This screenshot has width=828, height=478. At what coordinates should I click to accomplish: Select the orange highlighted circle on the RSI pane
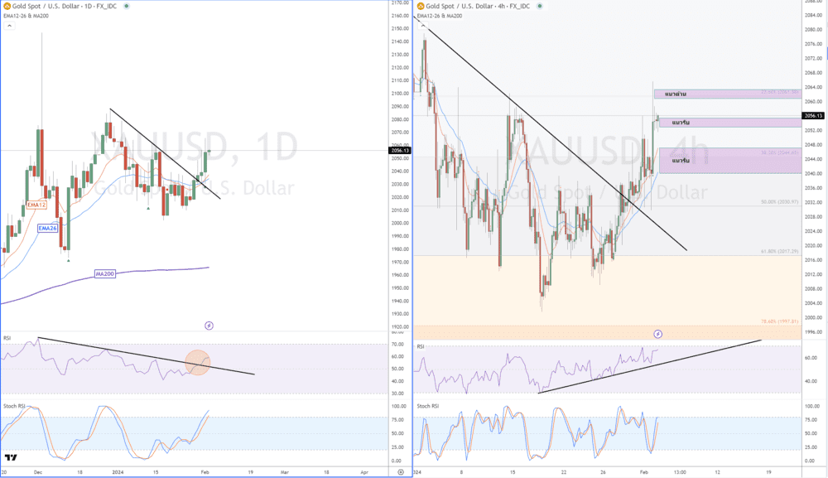197,362
